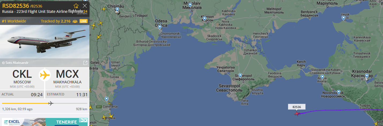Click the Krasnodar airport marker
This screenshot has height=126, width=383.
click(x=367, y=76)
